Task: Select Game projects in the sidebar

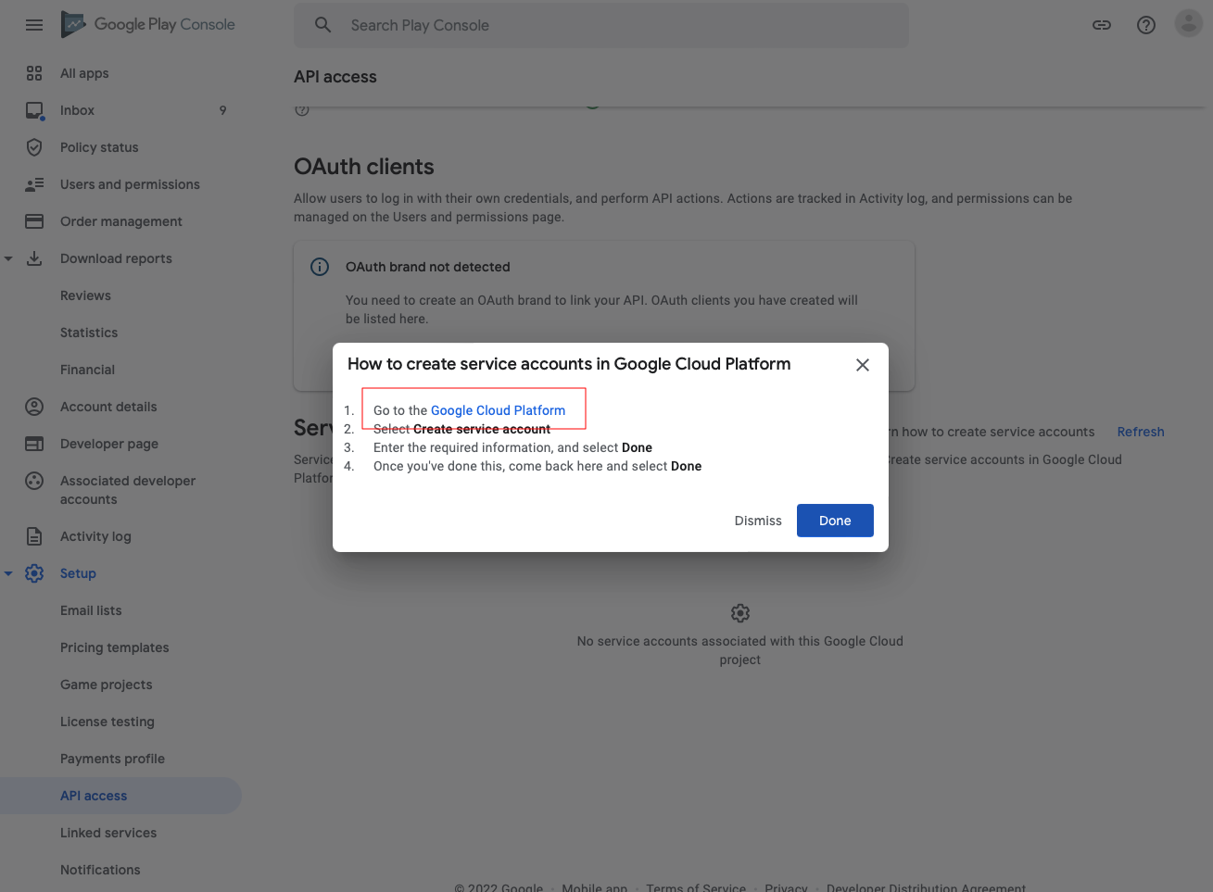Action: [107, 685]
